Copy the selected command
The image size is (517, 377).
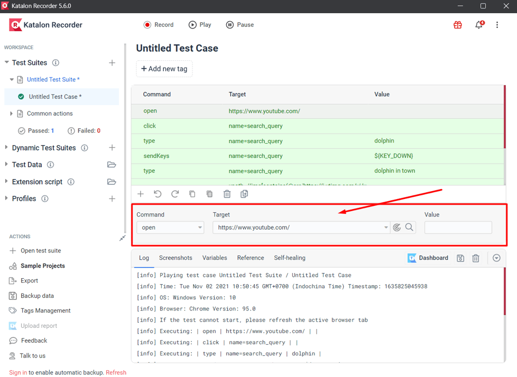coord(192,194)
